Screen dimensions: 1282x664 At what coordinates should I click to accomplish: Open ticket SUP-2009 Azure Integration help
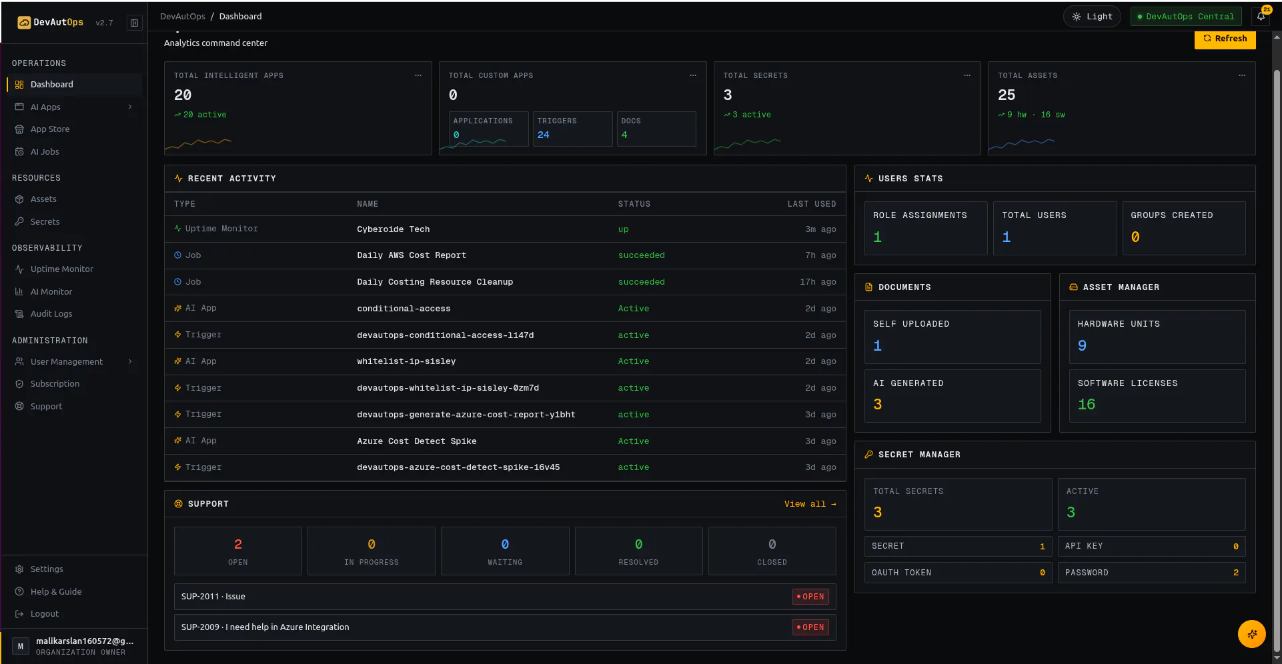pos(505,627)
